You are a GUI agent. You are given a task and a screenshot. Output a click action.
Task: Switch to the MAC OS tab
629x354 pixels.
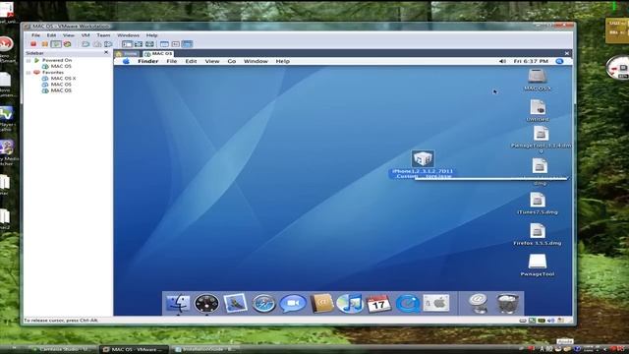(x=158, y=54)
